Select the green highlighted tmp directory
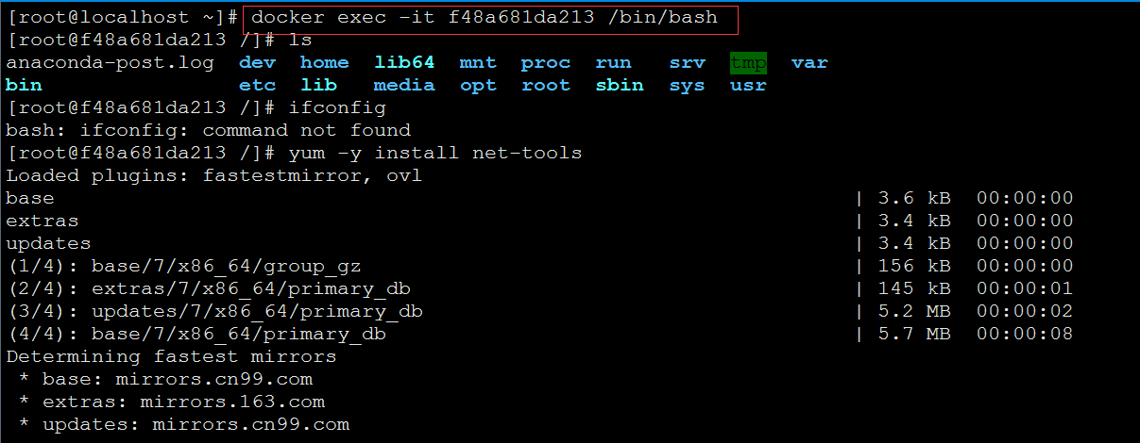Screen dimensions: 1140x443 pyautogui.click(x=748, y=63)
